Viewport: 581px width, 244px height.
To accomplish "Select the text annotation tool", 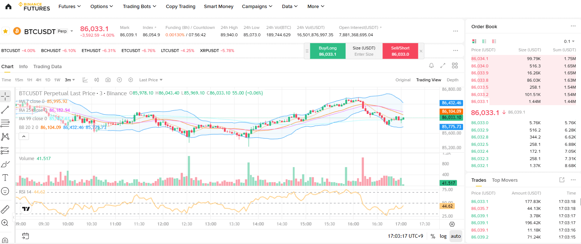I will (x=5, y=178).
